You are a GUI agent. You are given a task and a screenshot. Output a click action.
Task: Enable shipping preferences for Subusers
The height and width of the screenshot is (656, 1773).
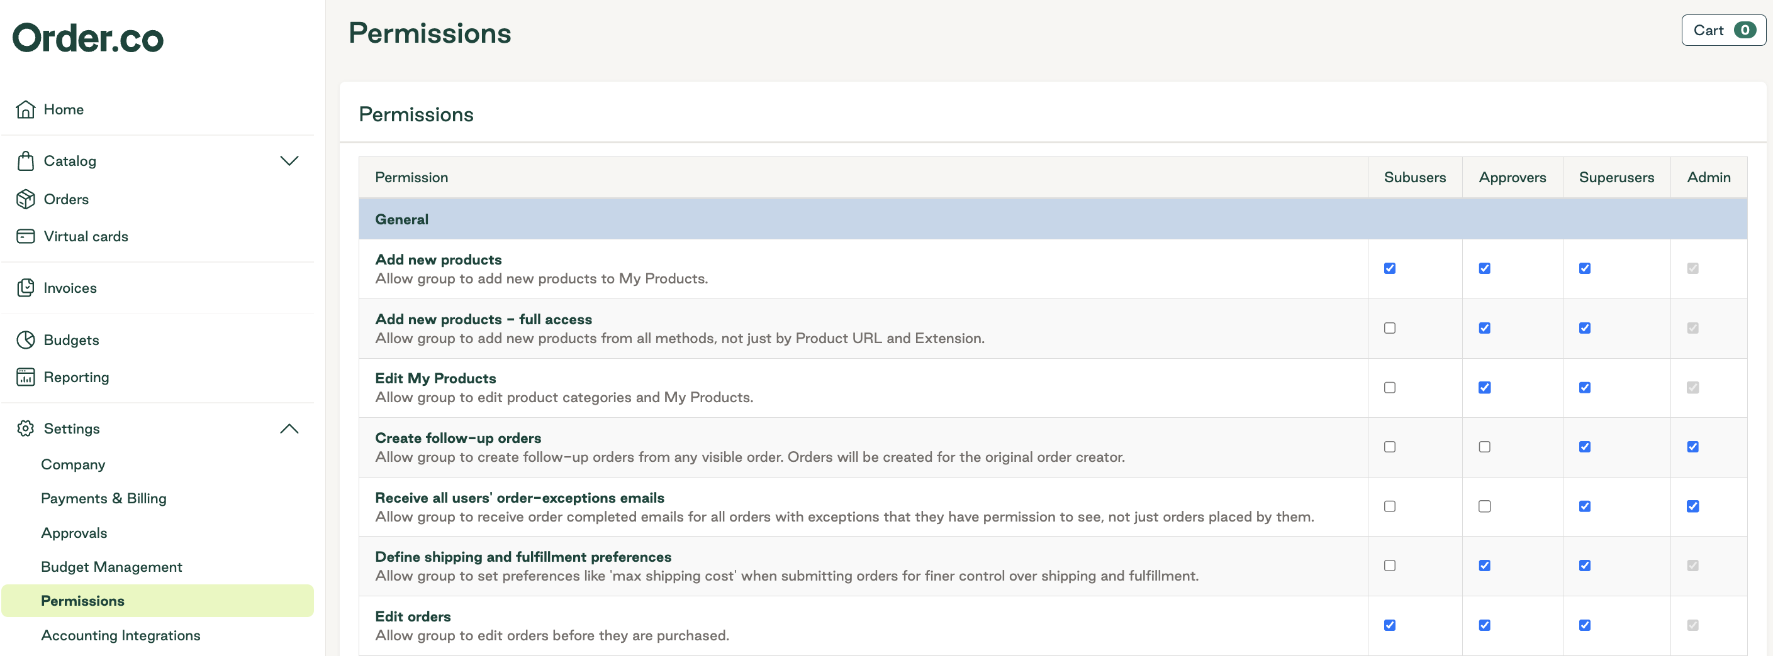pyautogui.click(x=1390, y=566)
